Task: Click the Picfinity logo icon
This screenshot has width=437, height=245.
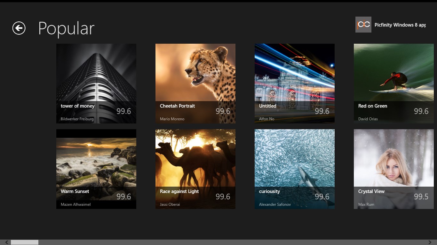Action: pyautogui.click(x=363, y=25)
